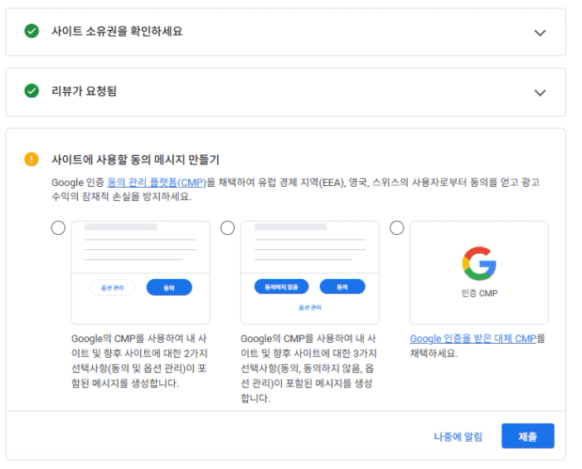Click the 리뷰가 요청됨 header title
The image size is (582, 469).
84,91
